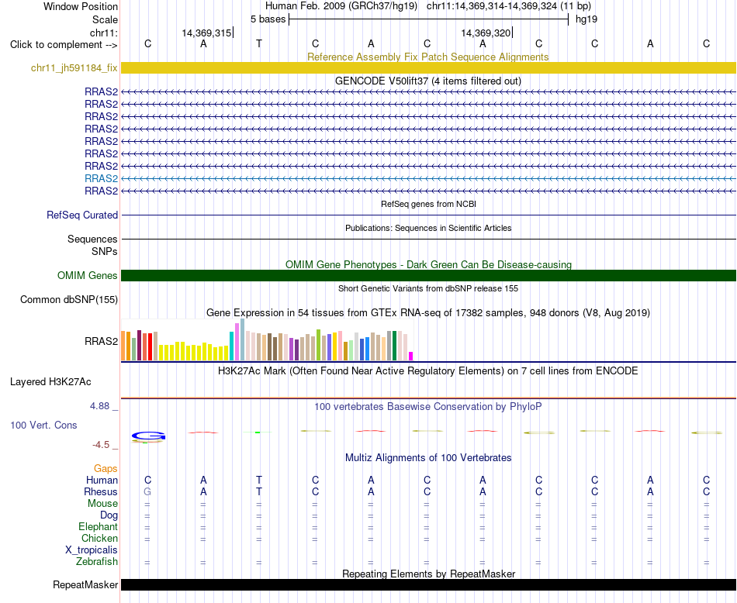Screen dimensions: 737x603
Task: Click the hg19 label beside the scale bar
Action: pyautogui.click(x=586, y=19)
